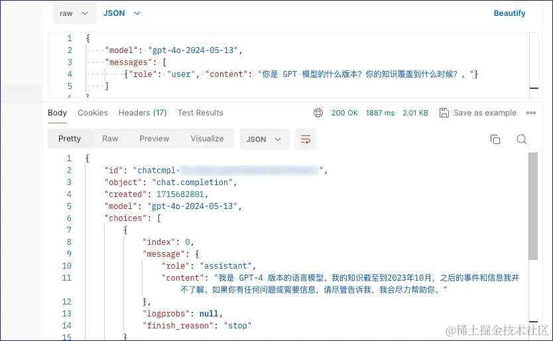Toggle the line wrap icon
553x341 pixels.
point(306,139)
